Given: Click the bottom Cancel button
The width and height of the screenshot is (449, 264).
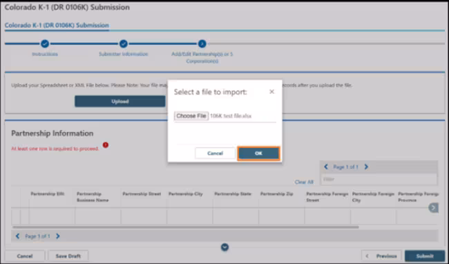Looking at the screenshot, I should coord(25,256).
